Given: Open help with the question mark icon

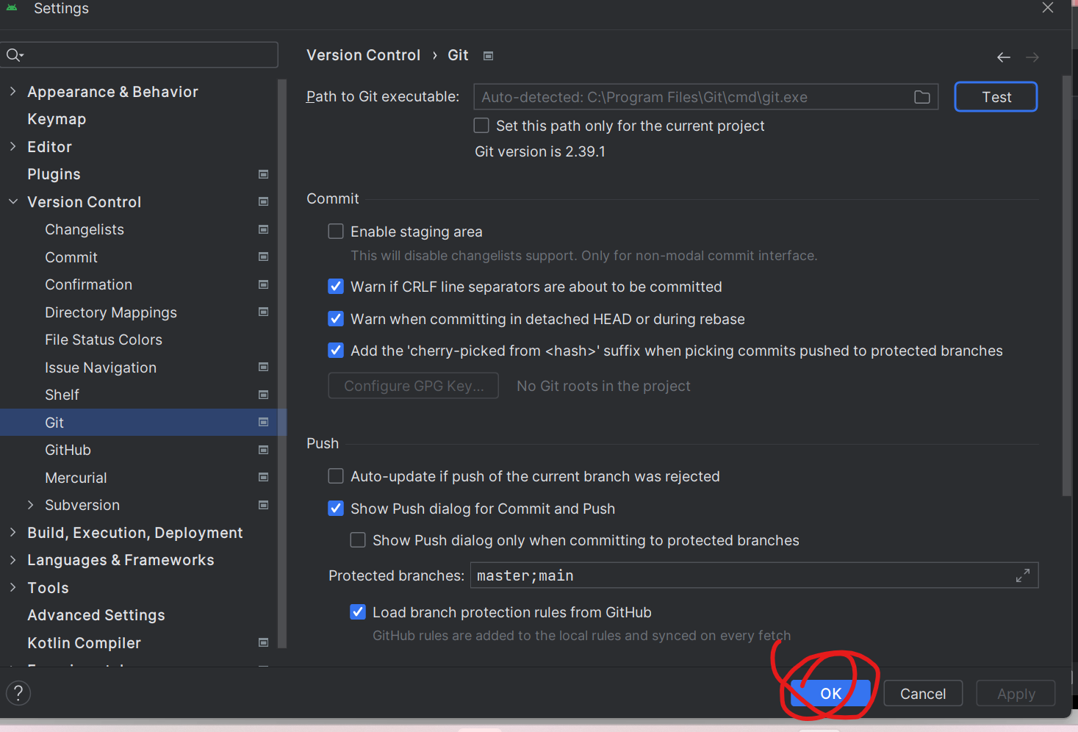Looking at the screenshot, I should pyautogui.click(x=18, y=693).
